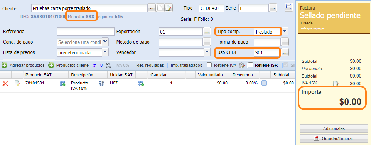Screen dimensions: 371x145
Task: Click the new client blank page icon
Action: (160, 8)
